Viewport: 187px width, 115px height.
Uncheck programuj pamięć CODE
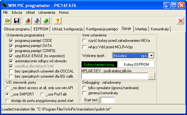coord(11,41)
